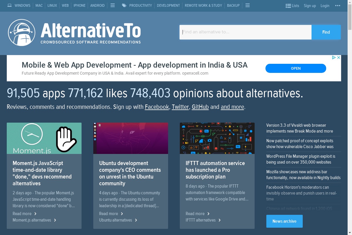This screenshot has height=235, width=352.
Task: Sign up with GitHub link
Action: pos(200,107)
